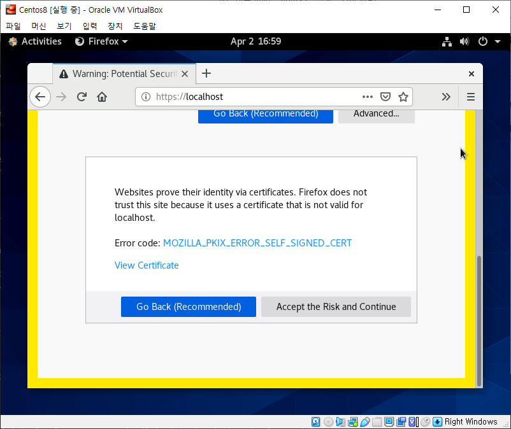The width and height of the screenshot is (511, 429).
Task: Click VirtualBox shared folders status icon
Action: [377, 422]
